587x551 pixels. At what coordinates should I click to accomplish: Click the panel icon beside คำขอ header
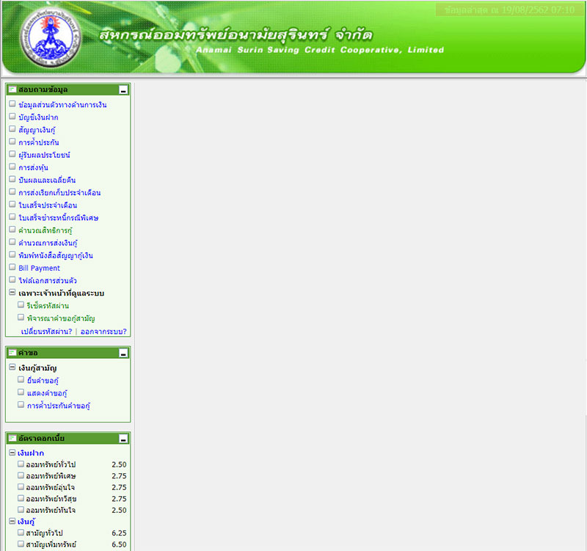coord(12,353)
